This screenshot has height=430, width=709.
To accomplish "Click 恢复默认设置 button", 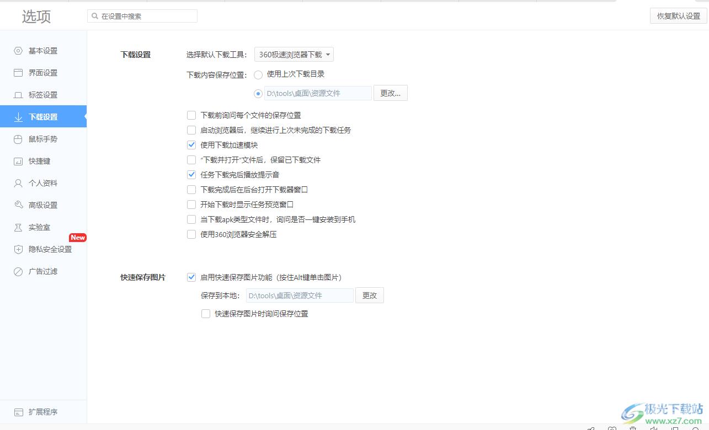I will (678, 16).
